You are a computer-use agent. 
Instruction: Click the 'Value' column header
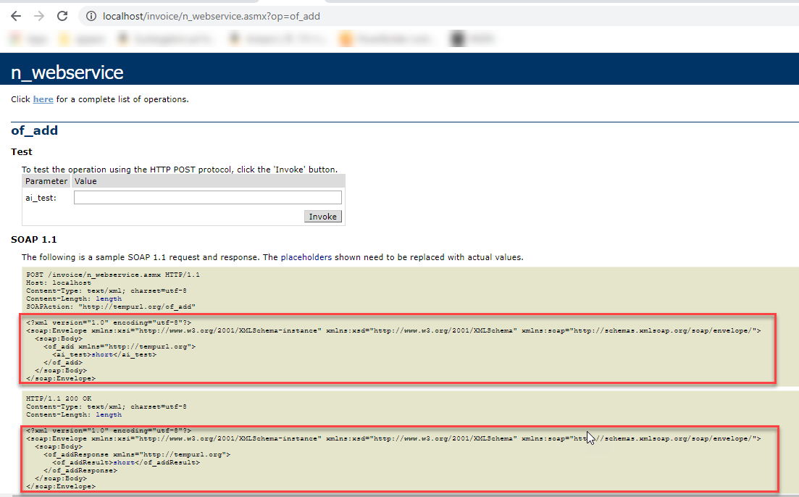85,181
